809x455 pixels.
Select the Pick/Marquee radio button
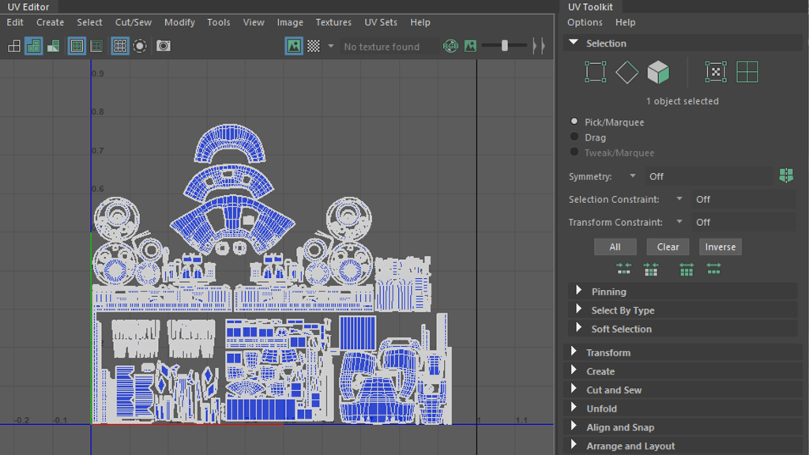[x=574, y=122]
